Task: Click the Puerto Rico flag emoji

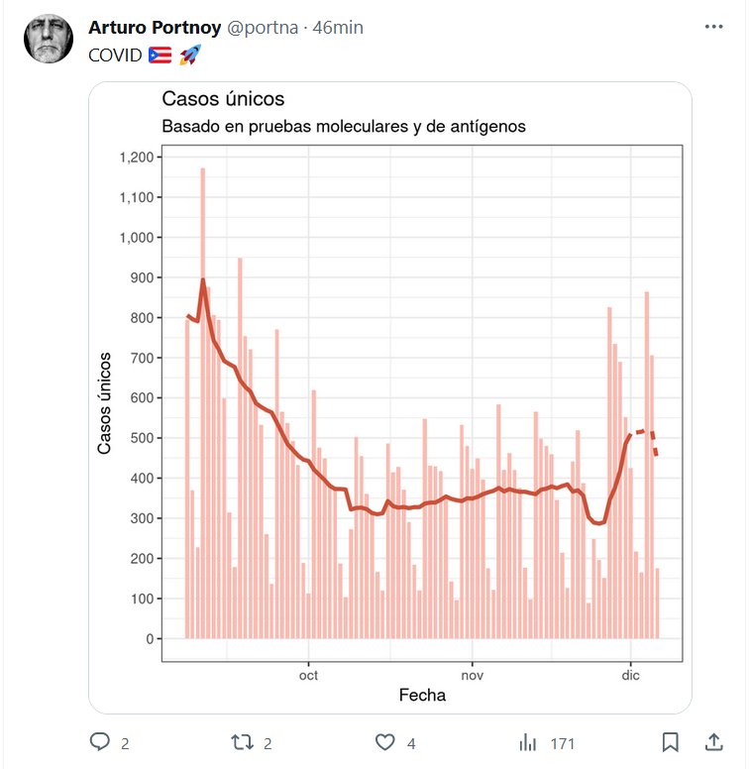Action: [x=160, y=55]
